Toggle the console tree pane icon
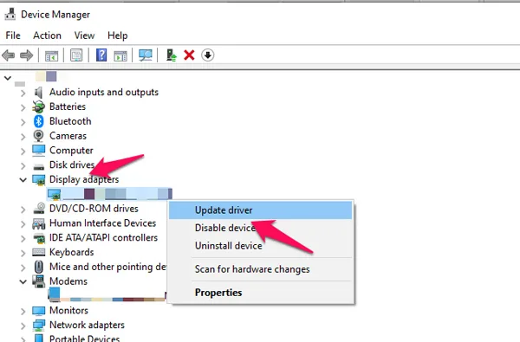Viewport: 520px width, 342px height. 51,55
